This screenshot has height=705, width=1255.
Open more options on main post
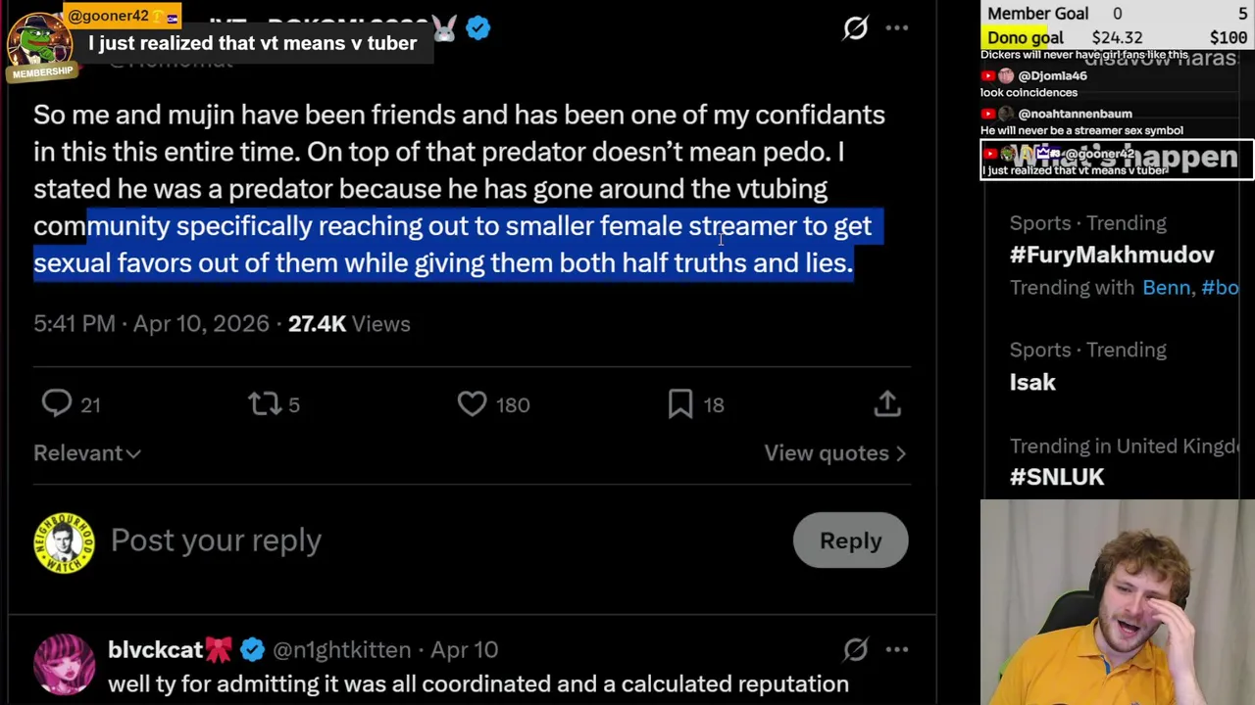click(897, 27)
